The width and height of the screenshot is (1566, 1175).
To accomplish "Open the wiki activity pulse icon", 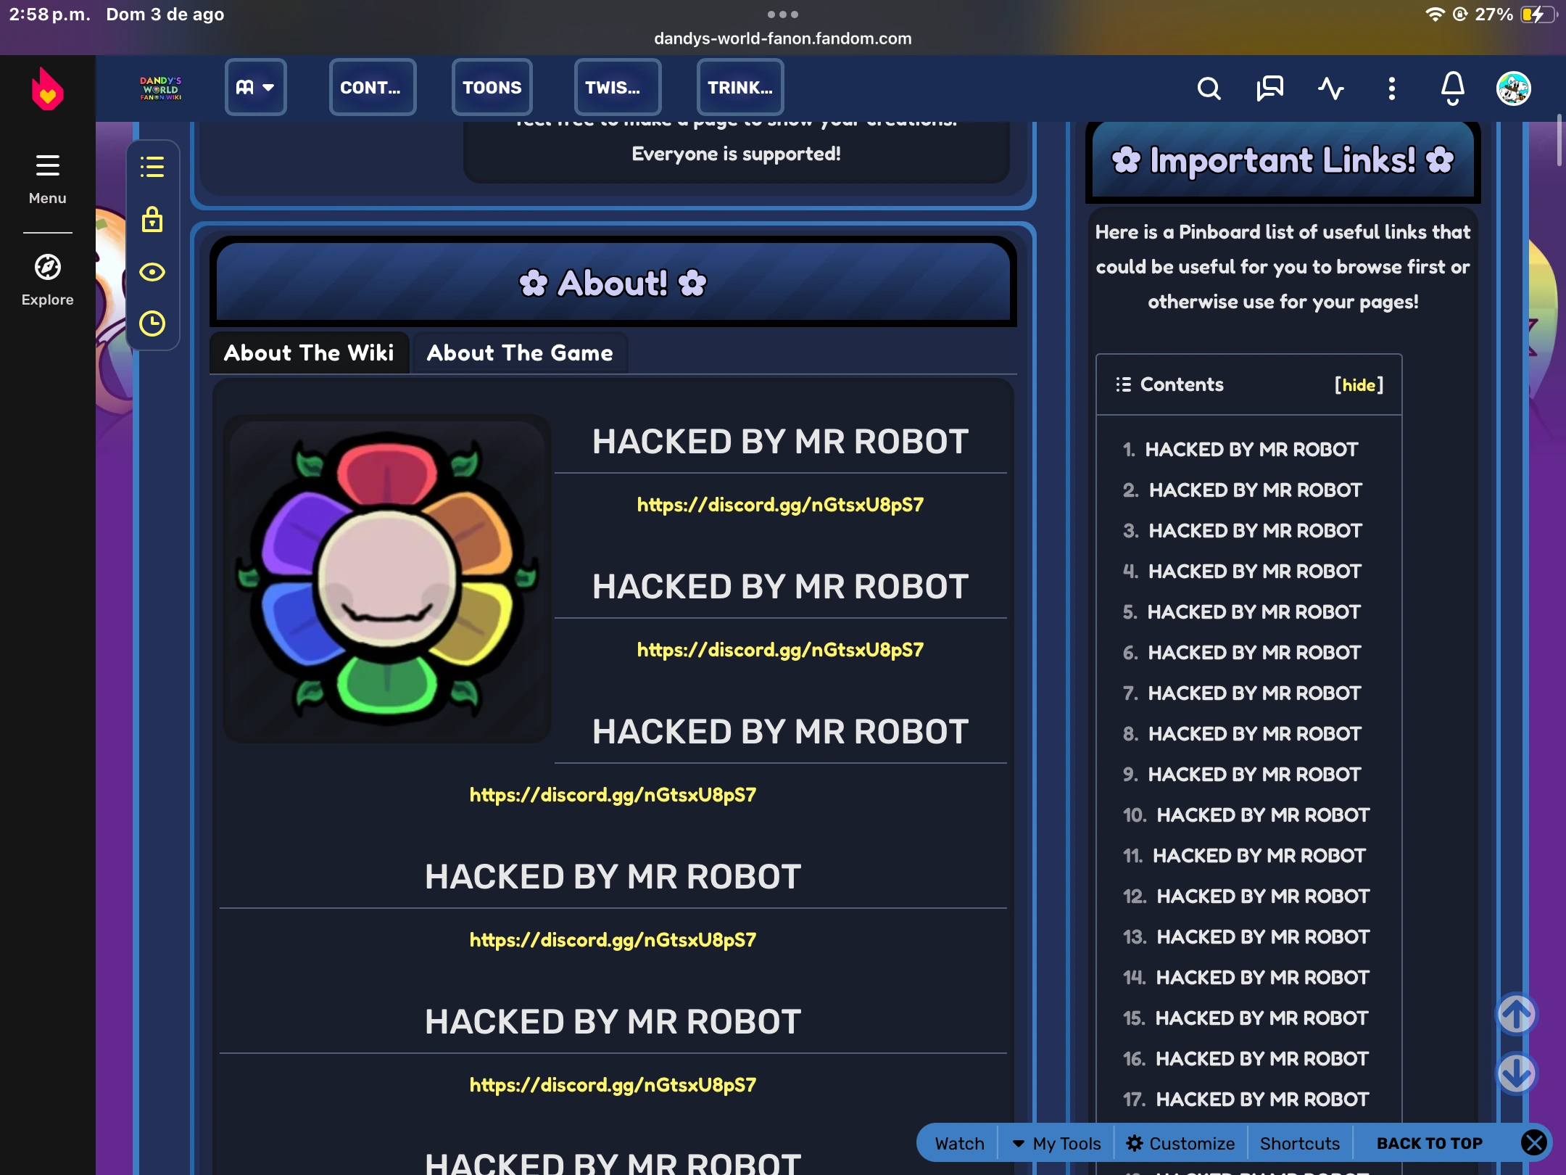I will (1330, 88).
